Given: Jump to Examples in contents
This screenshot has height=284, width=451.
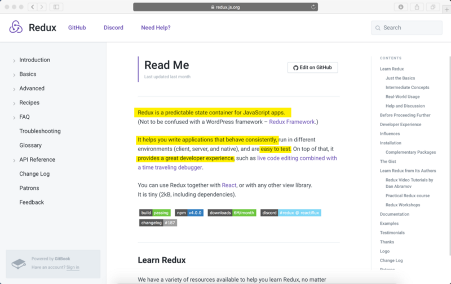Looking at the screenshot, I should point(389,223).
